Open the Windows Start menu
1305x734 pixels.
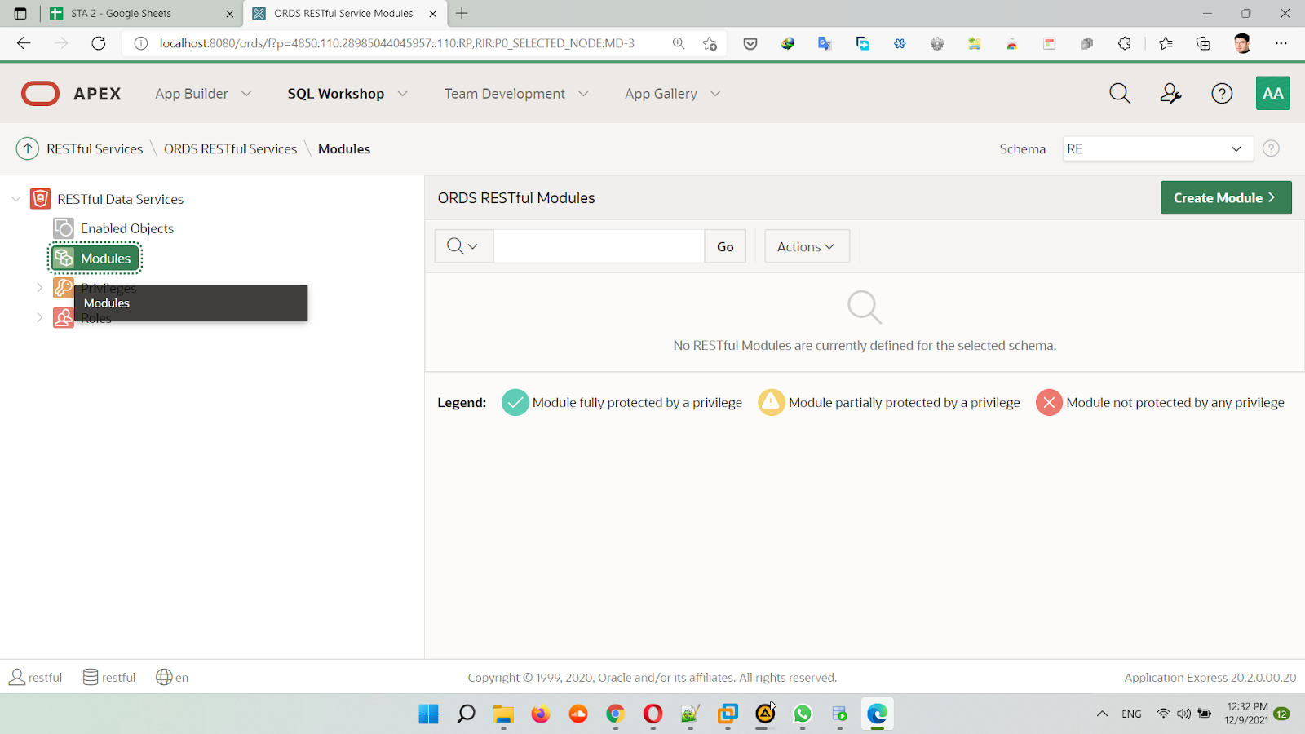tap(428, 714)
